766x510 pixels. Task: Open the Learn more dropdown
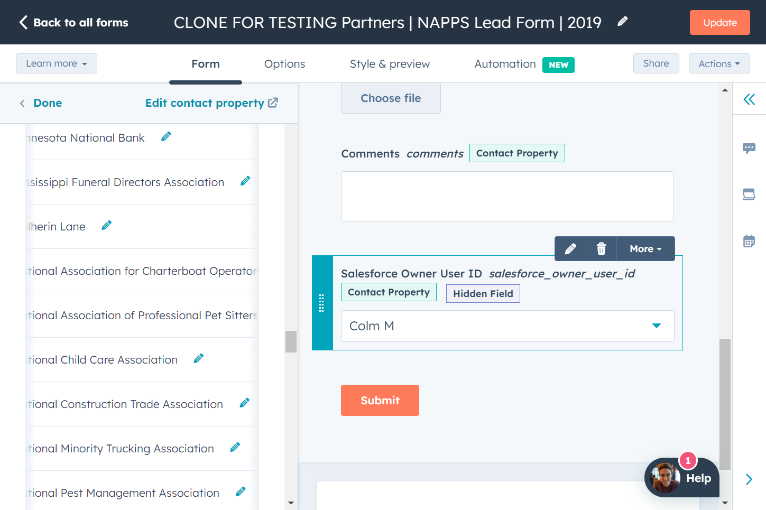(x=57, y=63)
